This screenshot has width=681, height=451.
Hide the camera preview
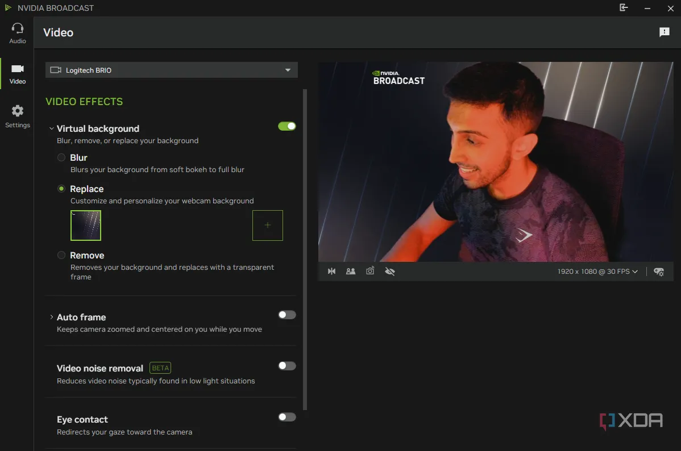coord(390,271)
